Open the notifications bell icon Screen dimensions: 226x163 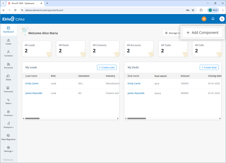point(213,19)
